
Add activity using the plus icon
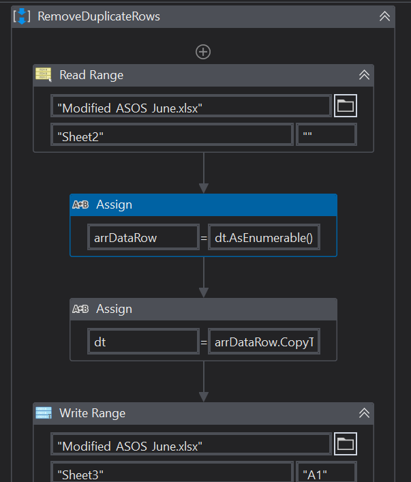(203, 51)
